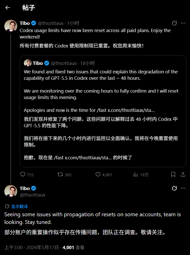190x255 pixels.
Task: Open more options on the top post
Action: click(x=183, y=23)
